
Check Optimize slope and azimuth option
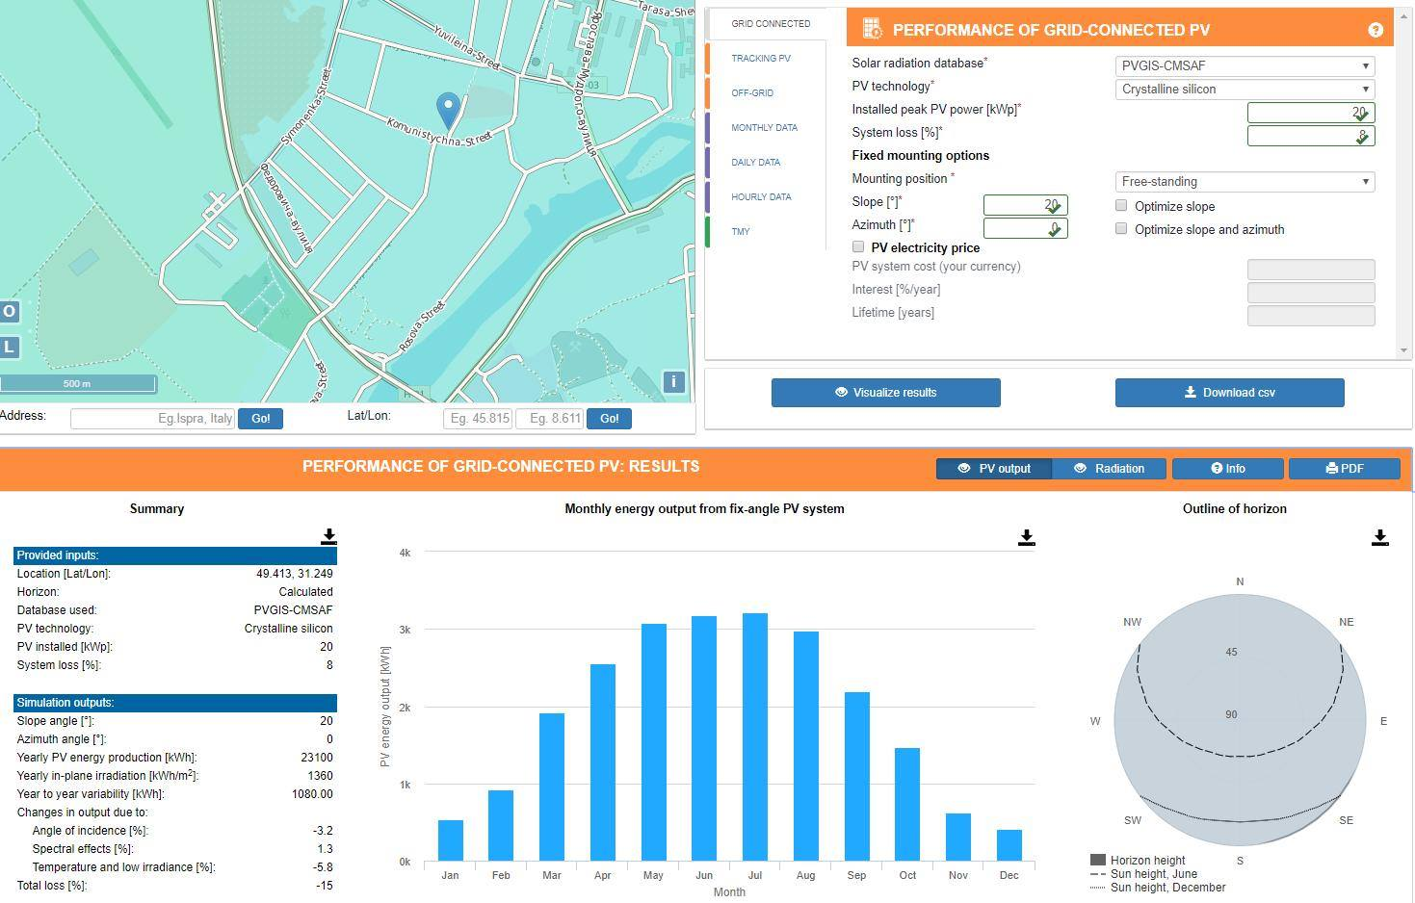(x=1121, y=228)
